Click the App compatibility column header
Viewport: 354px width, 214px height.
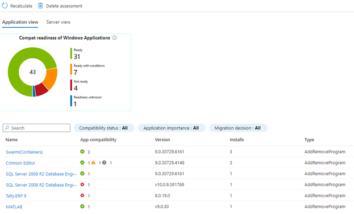pyautogui.click(x=98, y=140)
